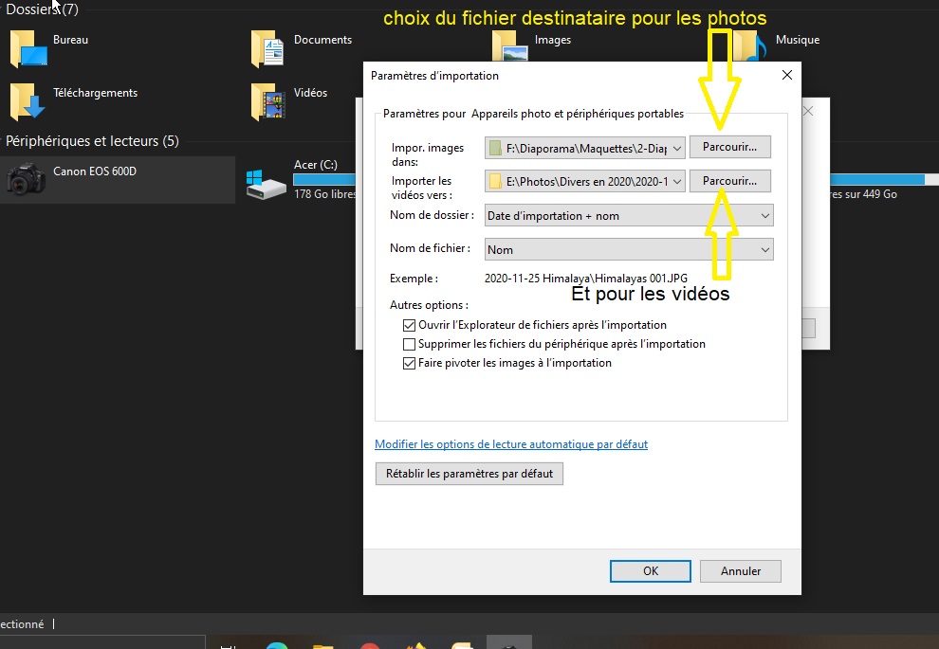Open the Documents folder icon
The height and width of the screenshot is (649, 939).
[x=268, y=49]
